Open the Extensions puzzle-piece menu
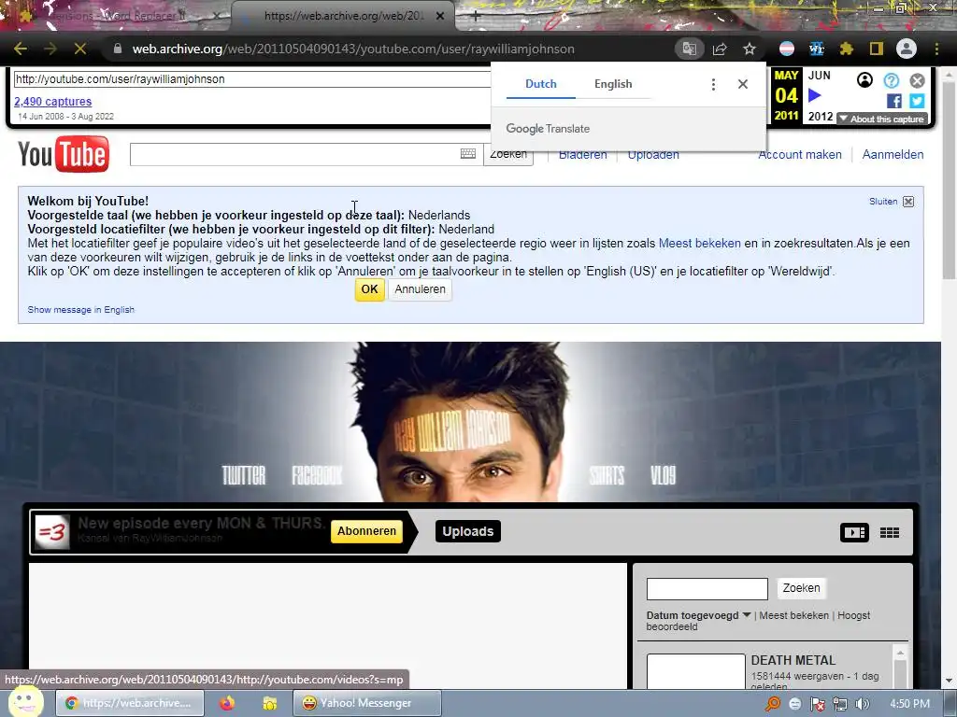This screenshot has height=717, width=957. (847, 49)
